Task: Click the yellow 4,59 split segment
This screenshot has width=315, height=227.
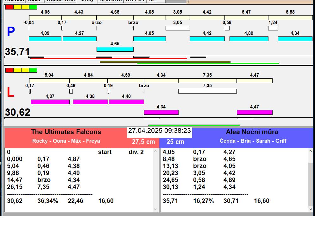Action: [x=126, y=81]
